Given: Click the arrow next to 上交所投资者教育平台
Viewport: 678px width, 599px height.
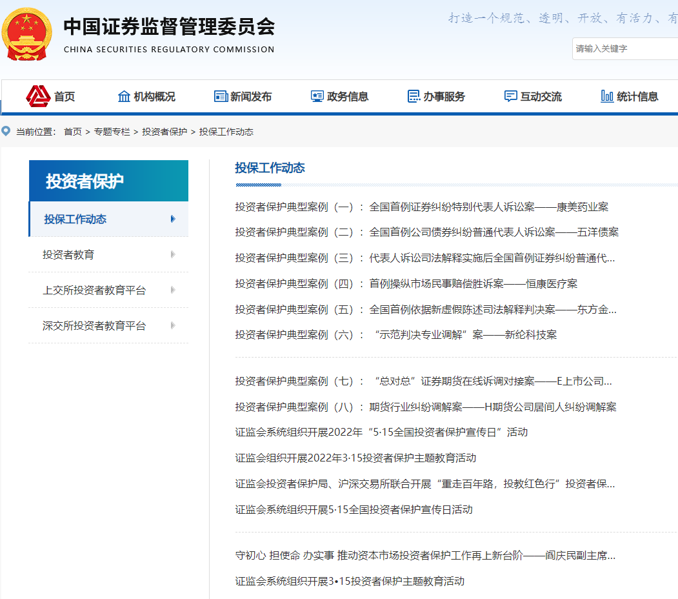Looking at the screenshot, I should pyautogui.click(x=173, y=290).
